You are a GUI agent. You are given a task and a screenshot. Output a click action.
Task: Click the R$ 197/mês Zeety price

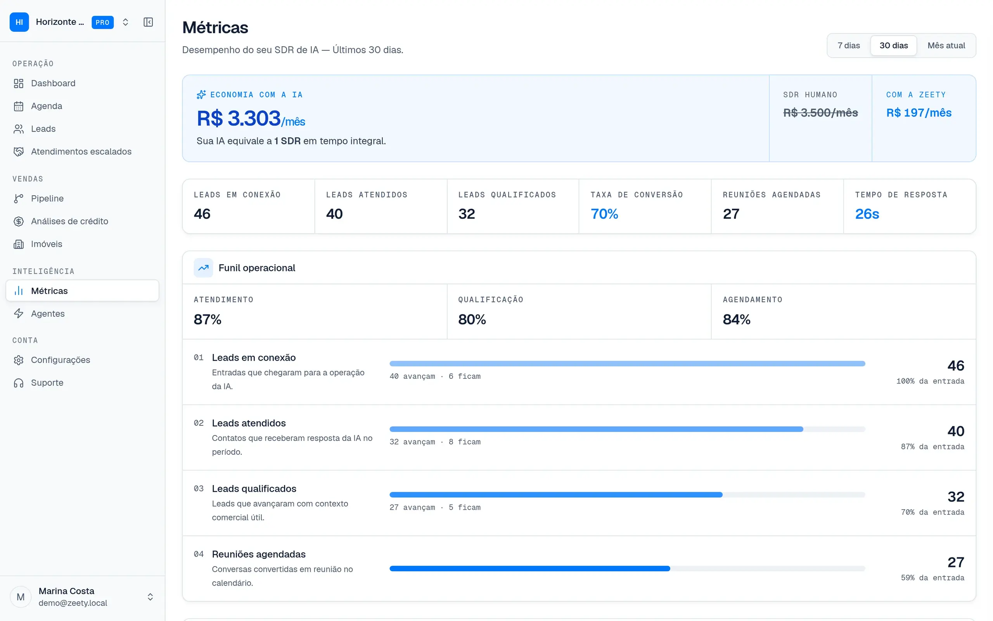(918, 113)
